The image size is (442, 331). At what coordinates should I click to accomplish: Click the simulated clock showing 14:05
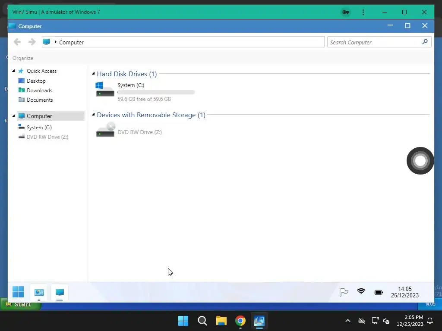[x=405, y=292]
